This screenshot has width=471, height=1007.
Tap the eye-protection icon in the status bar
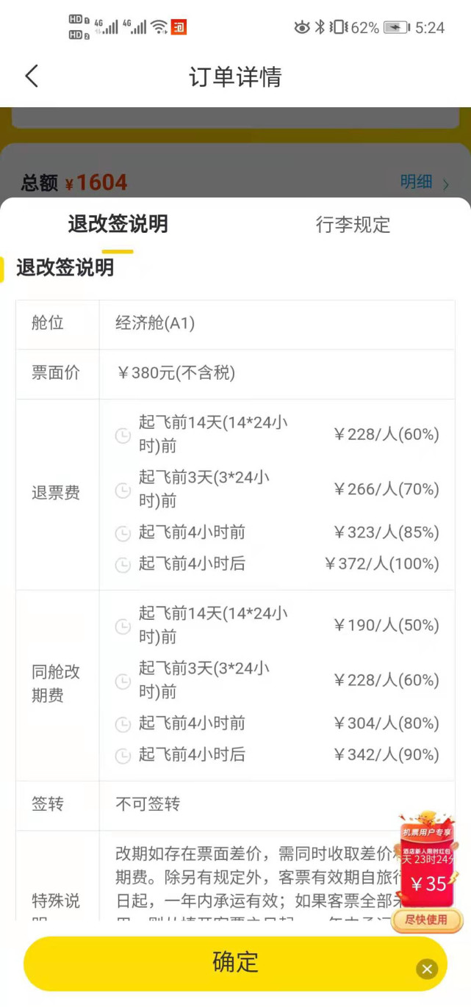pyautogui.click(x=301, y=27)
